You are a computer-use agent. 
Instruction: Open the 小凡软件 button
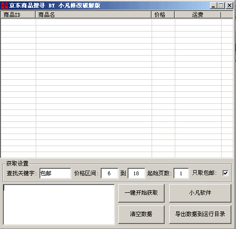200,193
